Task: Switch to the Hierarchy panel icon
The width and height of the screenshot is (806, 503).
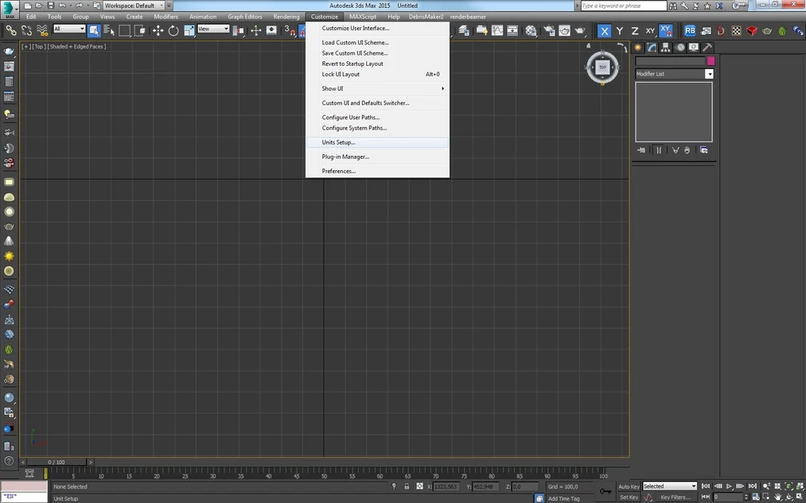Action: [x=666, y=48]
